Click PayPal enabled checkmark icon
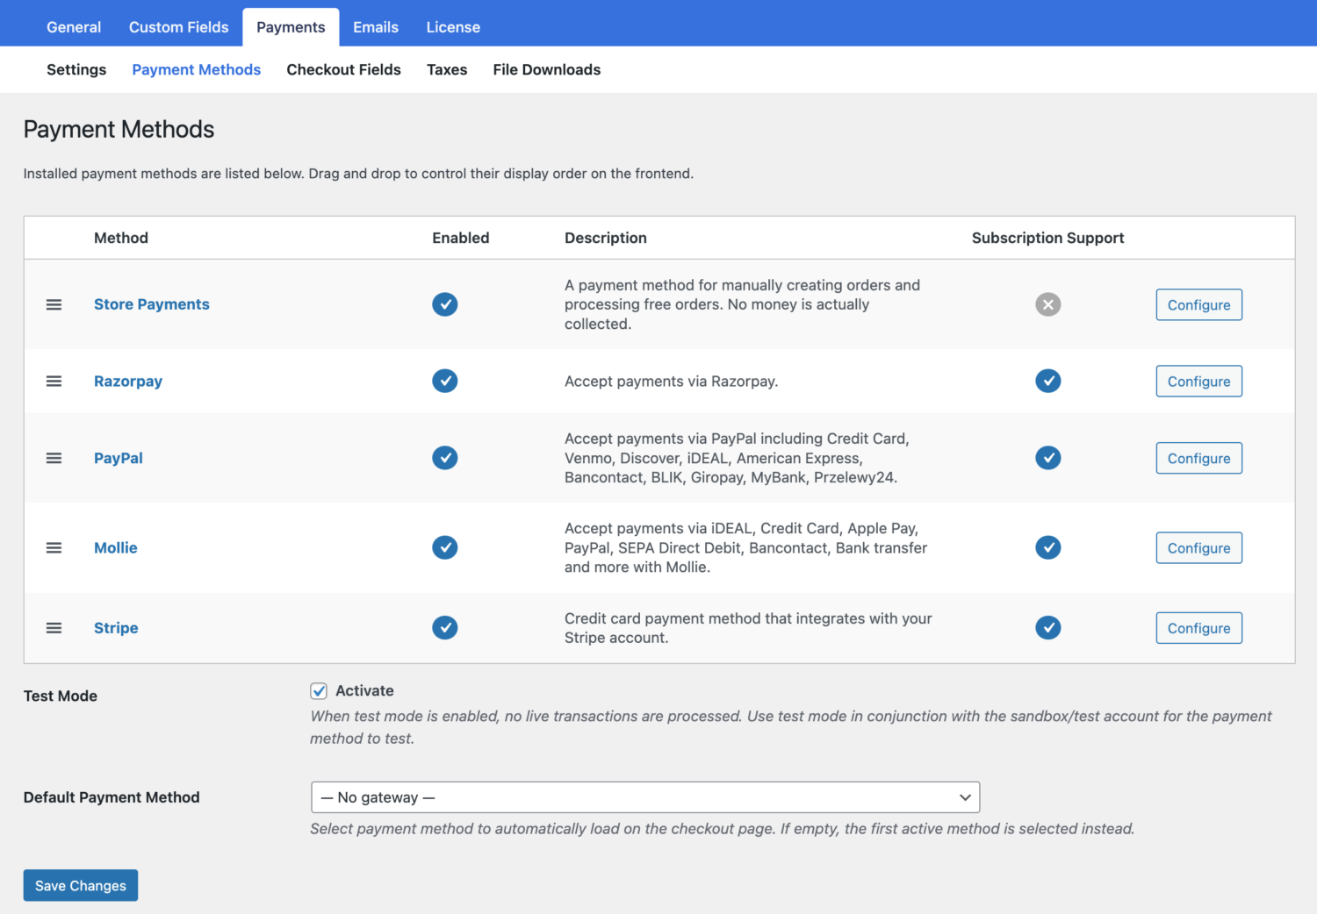Screen dimensions: 1317x914 point(445,458)
